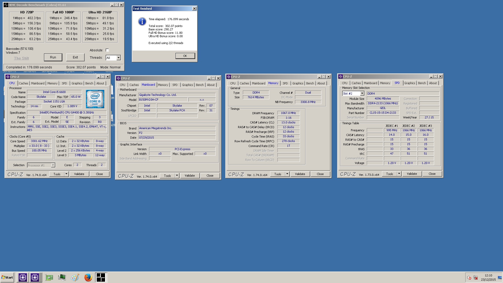Select CPU tab in Mainboard window
The height and width of the screenshot is (283, 503).
[122, 85]
